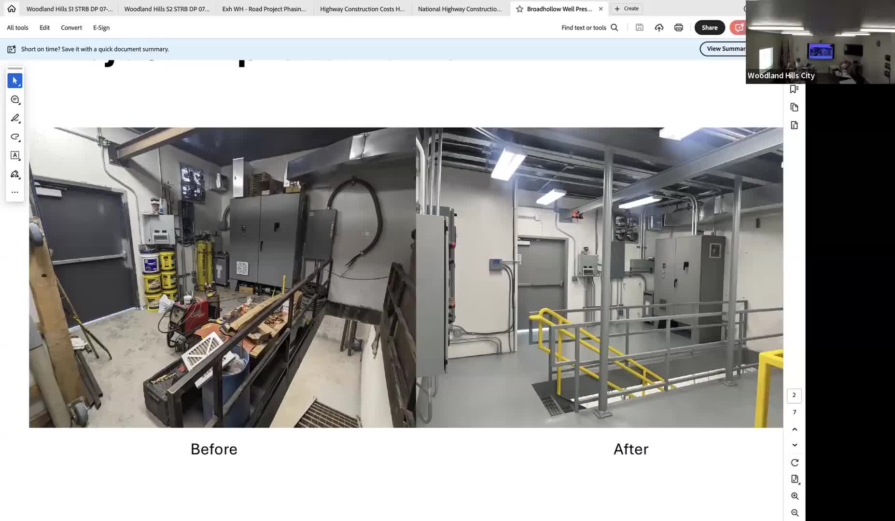The image size is (895, 521).
Task: Zoom out using the magnifier minus
Action: point(795,513)
